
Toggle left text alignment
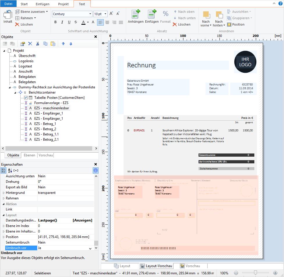pos(100,22)
